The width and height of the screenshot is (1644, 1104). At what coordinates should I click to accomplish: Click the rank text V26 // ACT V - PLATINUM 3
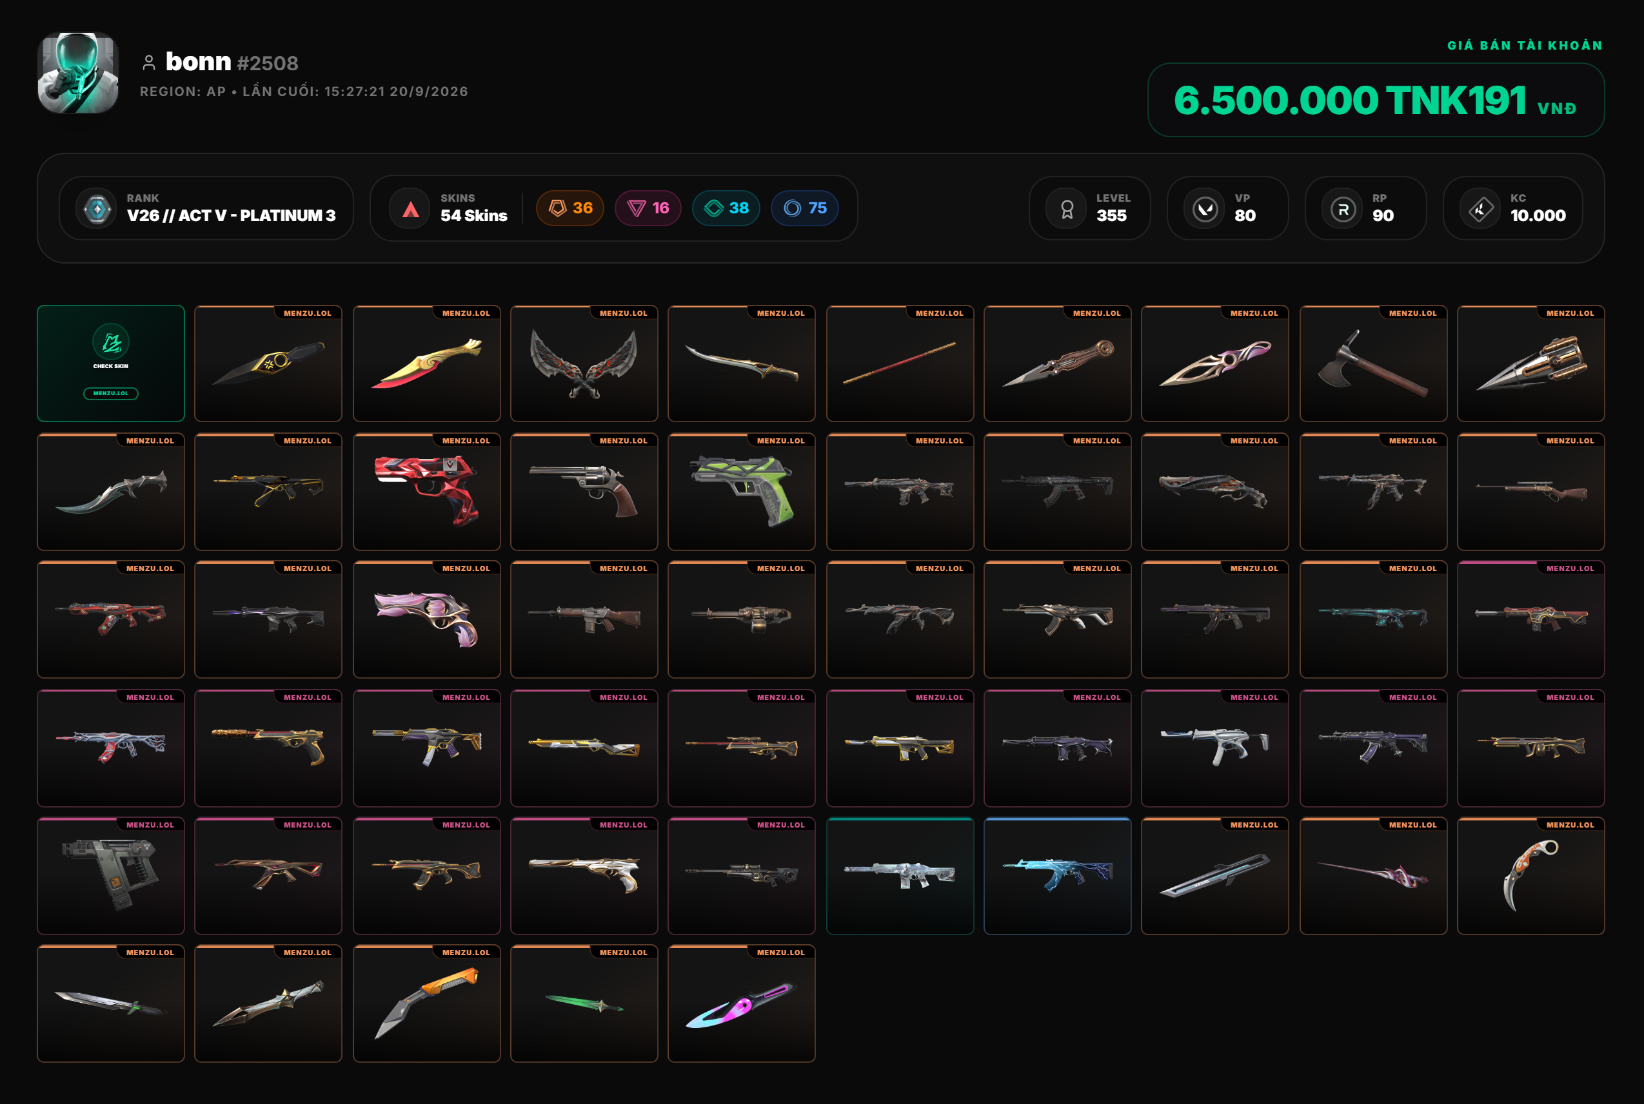[231, 215]
